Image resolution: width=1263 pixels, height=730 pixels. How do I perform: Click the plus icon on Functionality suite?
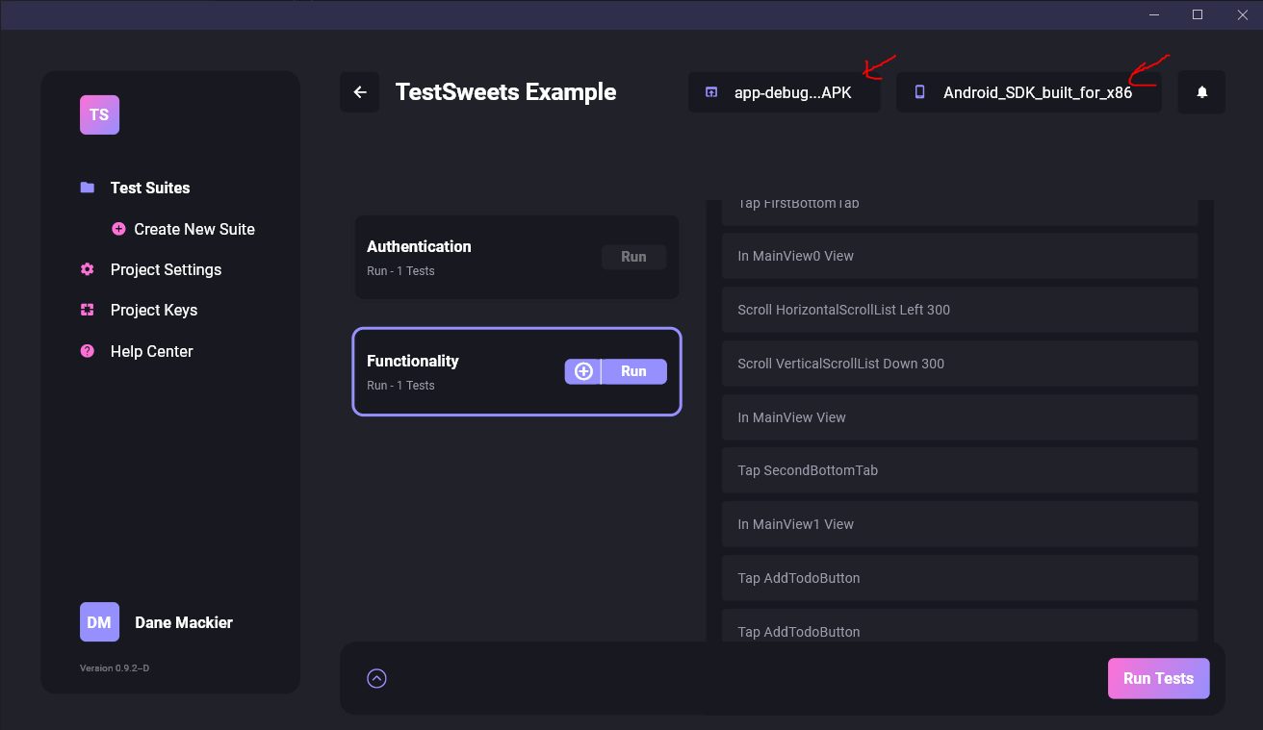pyautogui.click(x=583, y=371)
